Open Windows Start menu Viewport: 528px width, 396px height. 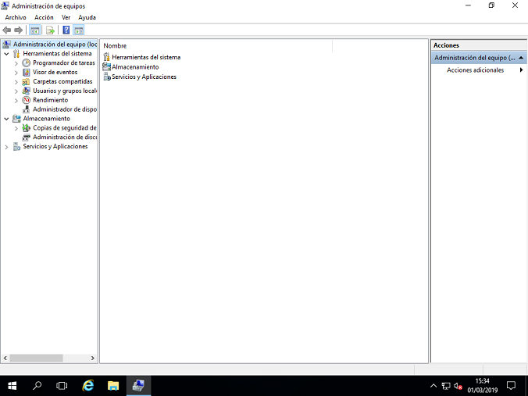tap(12, 386)
